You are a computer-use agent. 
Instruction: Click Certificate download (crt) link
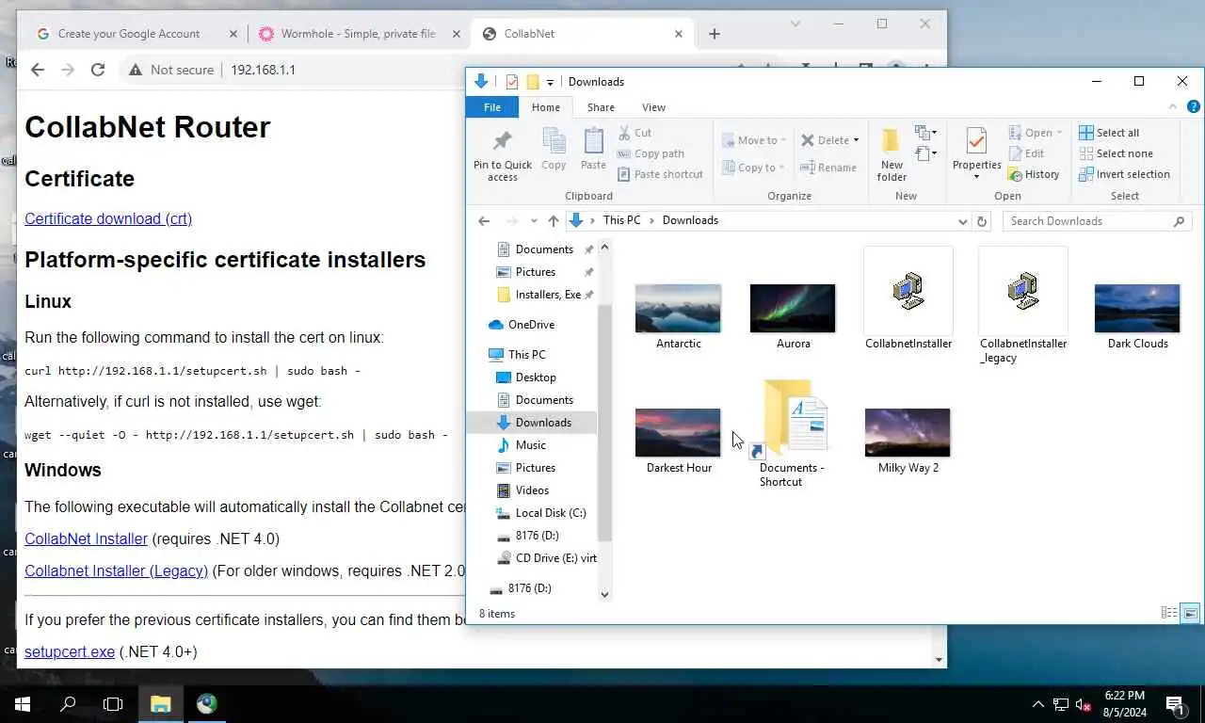click(108, 218)
